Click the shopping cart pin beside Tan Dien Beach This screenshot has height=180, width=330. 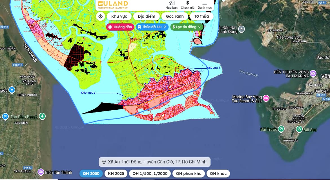(5, 116)
